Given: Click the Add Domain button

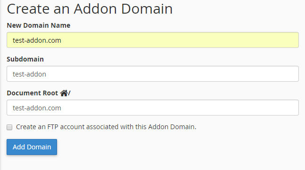Looking at the screenshot, I should (x=32, y=147).
